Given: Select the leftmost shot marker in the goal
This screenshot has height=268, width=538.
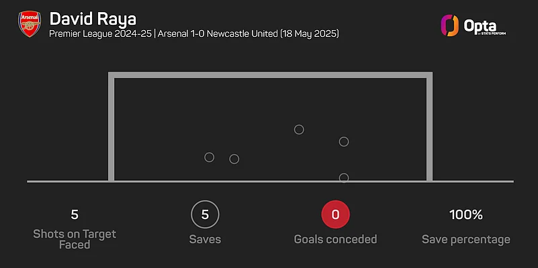Looking at the screenshot, I should (209, 157).
